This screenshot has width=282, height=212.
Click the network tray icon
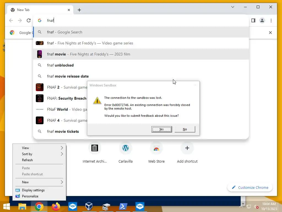[x=249, y=206]
